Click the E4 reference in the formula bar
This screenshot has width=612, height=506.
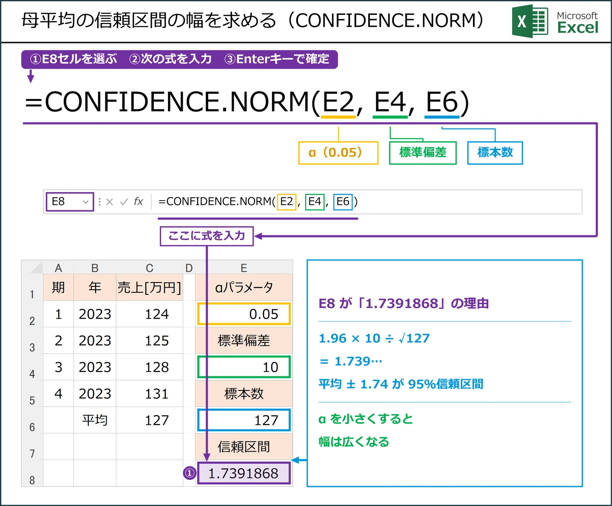(315, 201)
